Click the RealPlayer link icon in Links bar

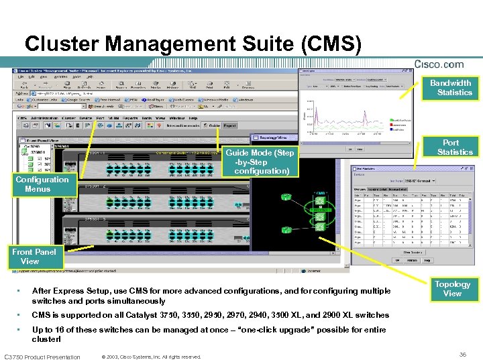[x=144, y=100]
